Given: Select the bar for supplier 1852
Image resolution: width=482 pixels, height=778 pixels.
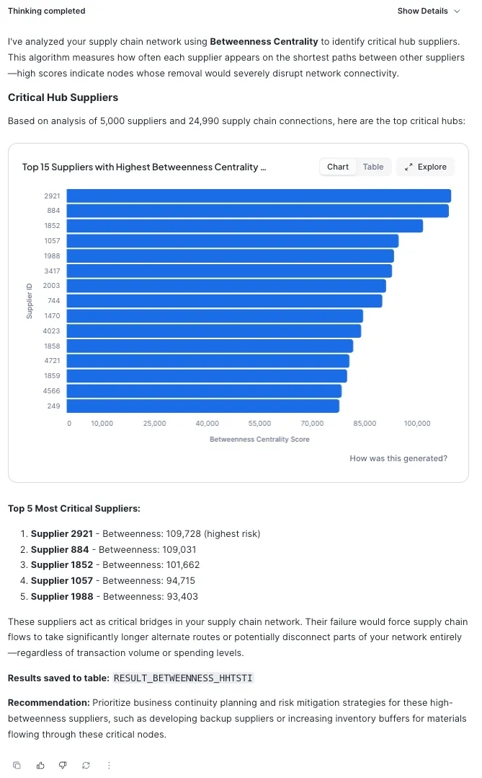Looking at the screenshot, I should [244, 226].
